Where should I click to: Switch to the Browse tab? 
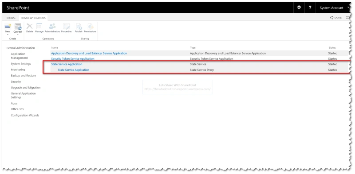tap(11, 18)
